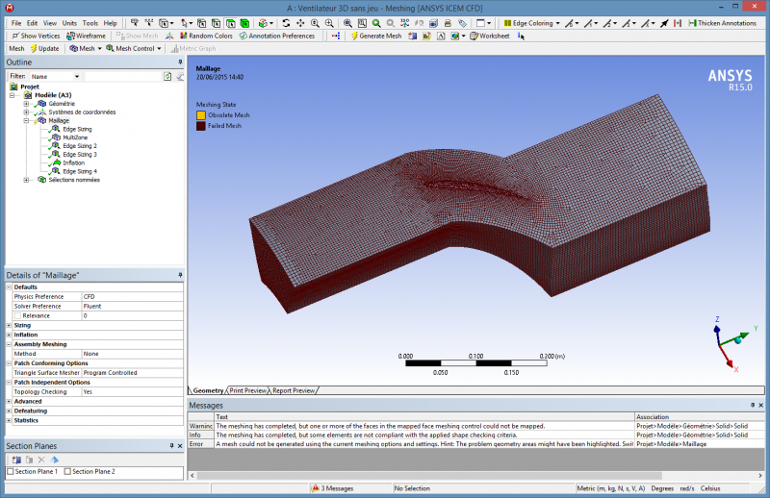Open the Worksheet view

click(490, 36)
